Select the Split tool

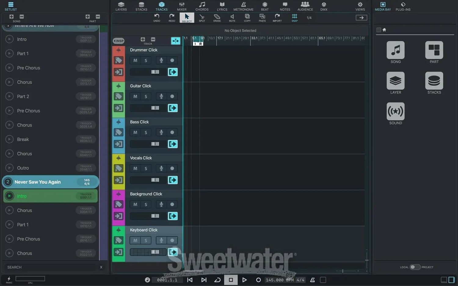coord(202,18)
